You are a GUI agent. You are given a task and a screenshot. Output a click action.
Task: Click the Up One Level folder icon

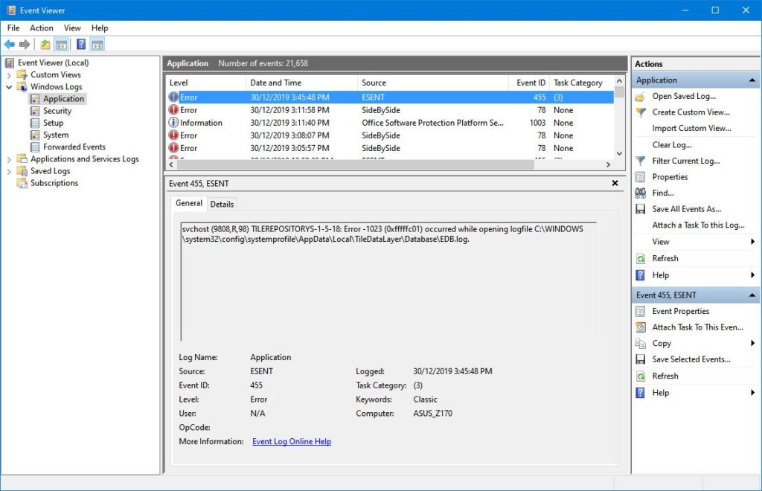pos(45,45)
